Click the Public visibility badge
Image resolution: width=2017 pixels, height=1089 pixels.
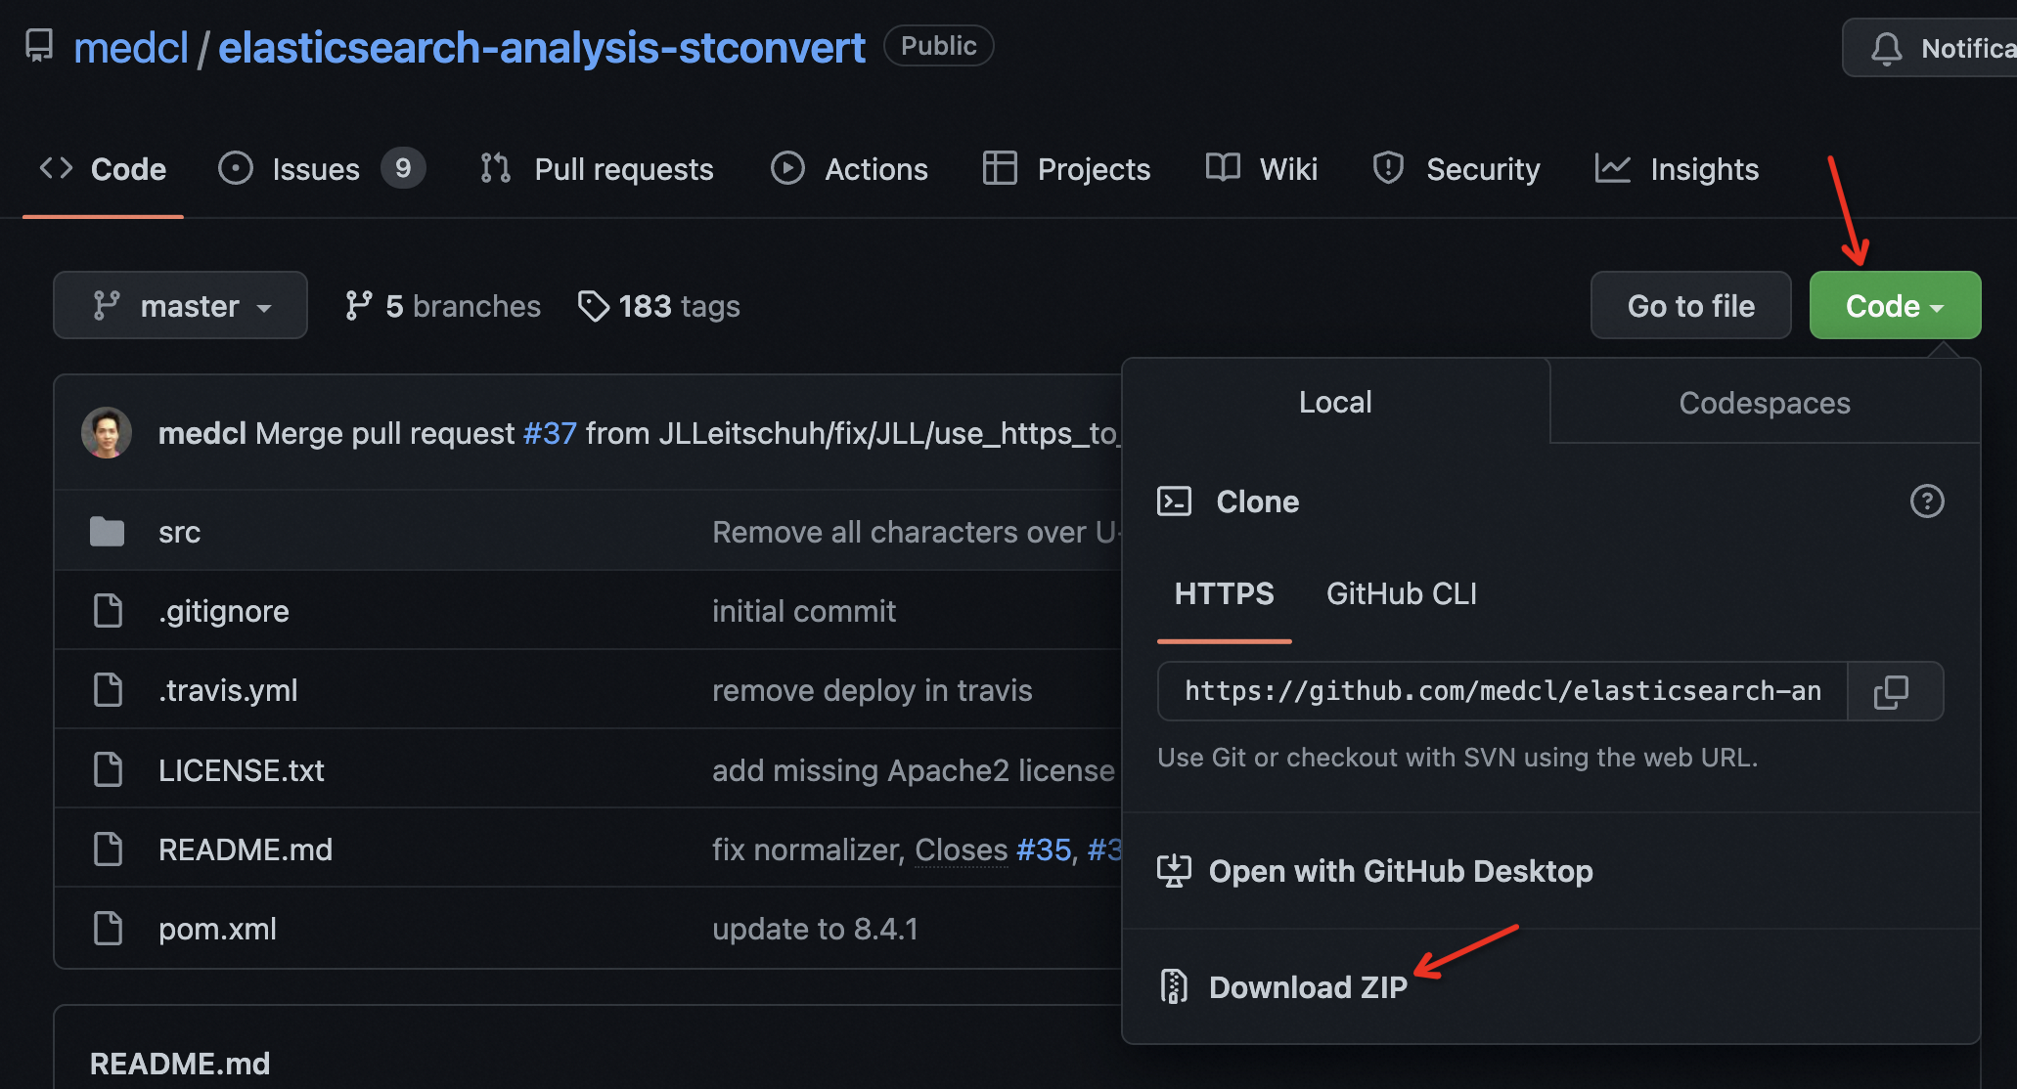pos(939,46)
